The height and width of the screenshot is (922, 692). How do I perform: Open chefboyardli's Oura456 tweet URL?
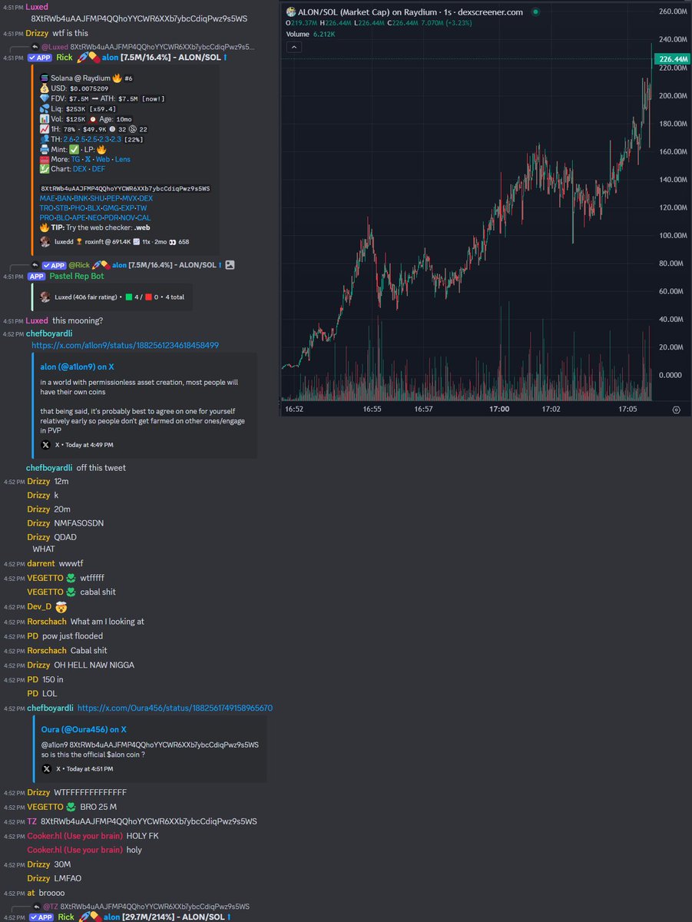tap(175, 708)
